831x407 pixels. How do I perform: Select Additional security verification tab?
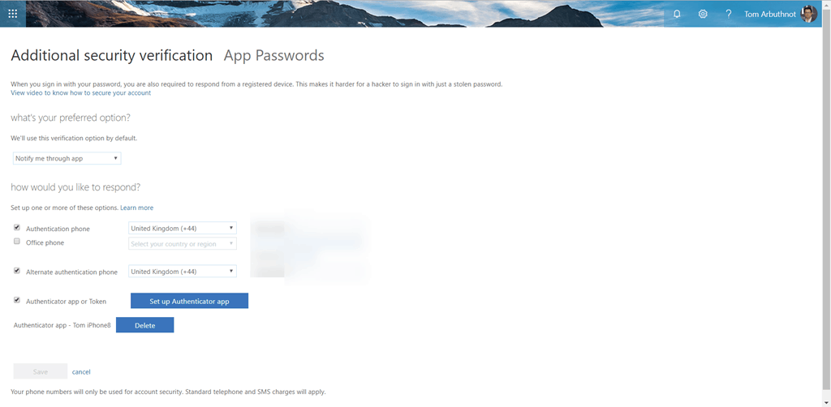click(x=111, y=56)
